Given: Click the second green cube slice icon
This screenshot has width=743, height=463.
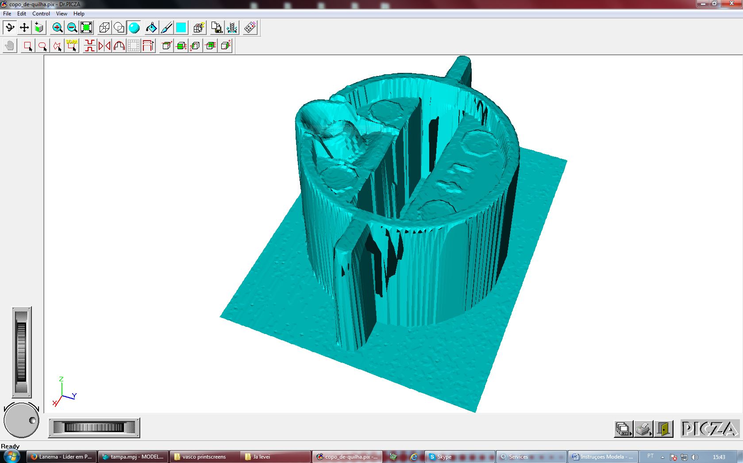Looking at the screenshot, I should tap(181, 46).
